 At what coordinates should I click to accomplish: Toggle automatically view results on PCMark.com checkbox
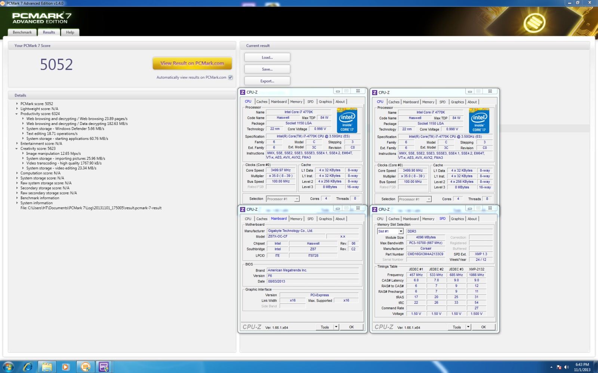click(231, 78)
